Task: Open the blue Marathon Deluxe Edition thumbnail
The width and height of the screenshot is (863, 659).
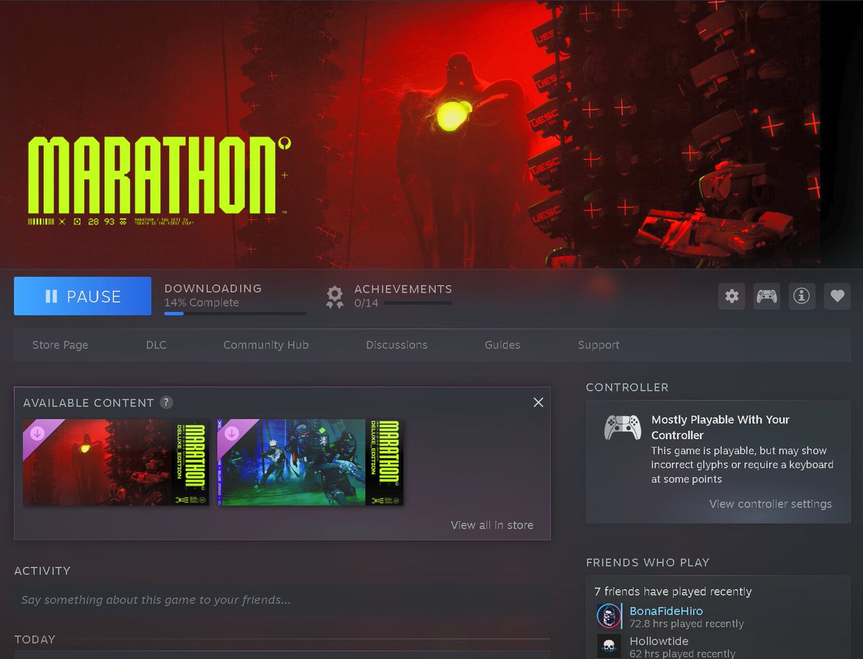Action: [x=310, y=462]
